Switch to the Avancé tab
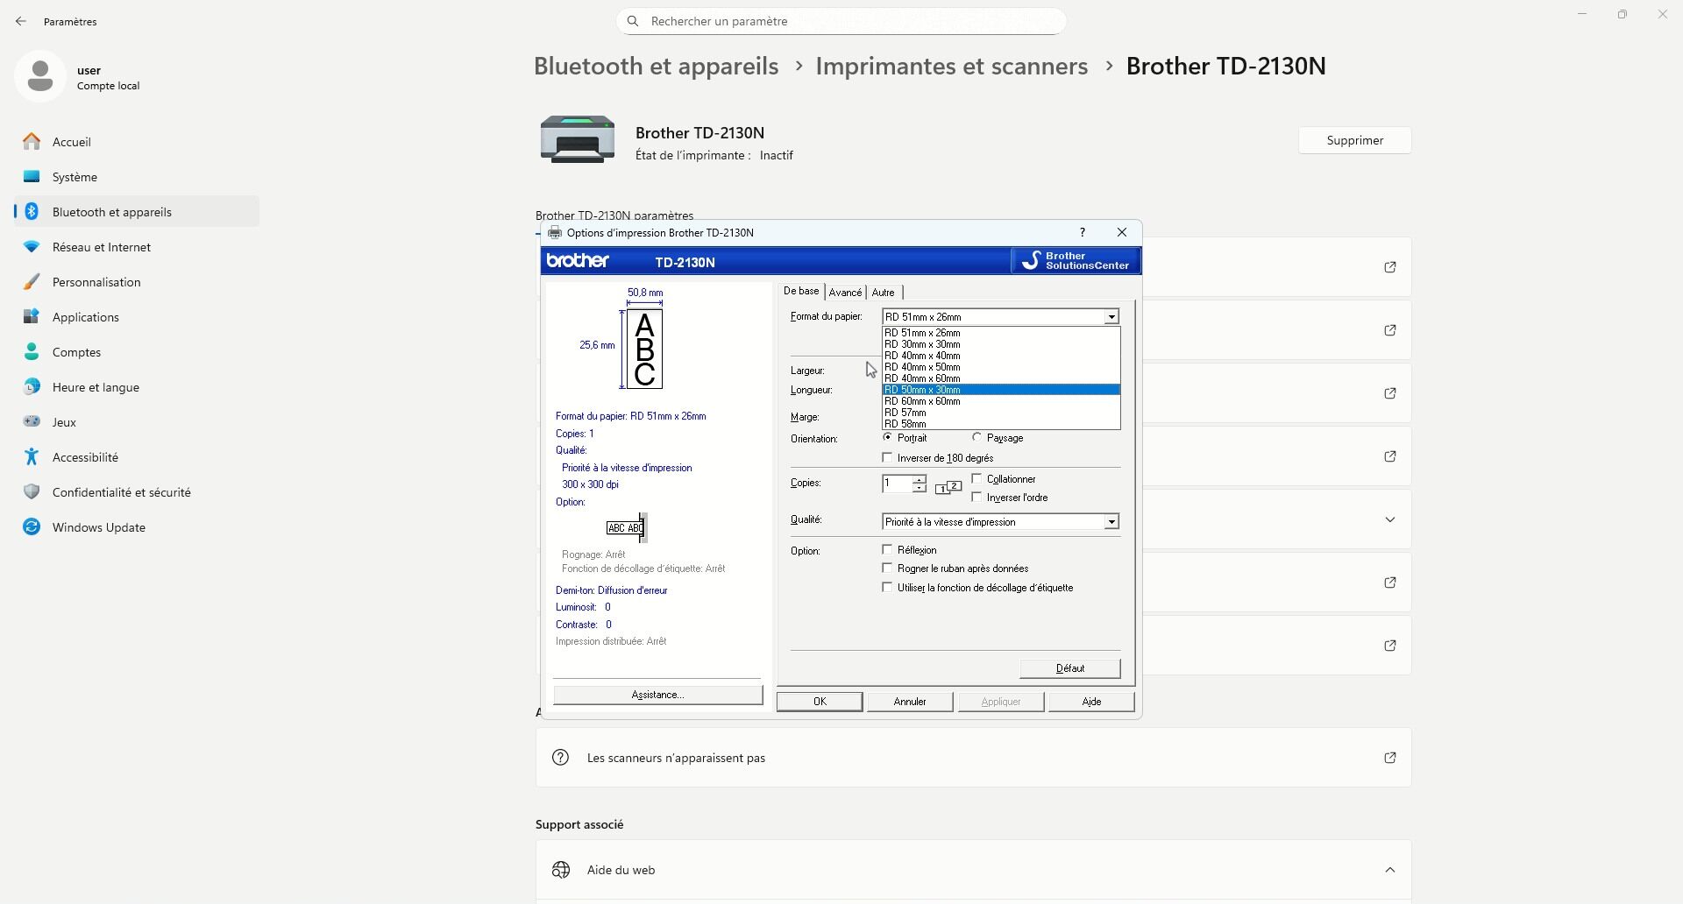The height and width of the screenshot is (904, 1683). tap(845, 293)
